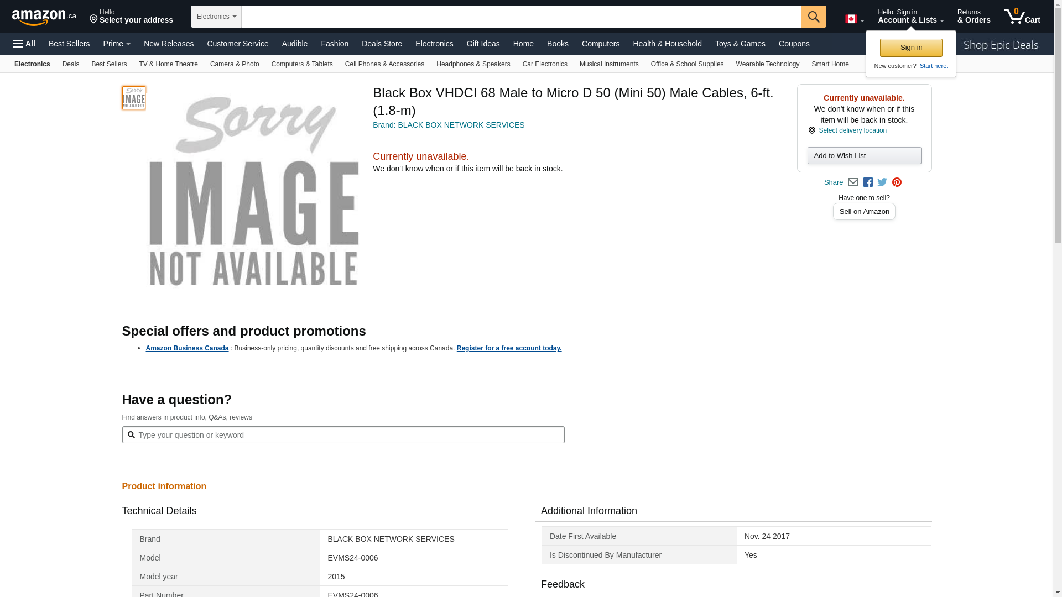Open the All hamburger menu
The width and height of the screenshot is (1062, 597).
pyautogui.click(x=24, y=44)
